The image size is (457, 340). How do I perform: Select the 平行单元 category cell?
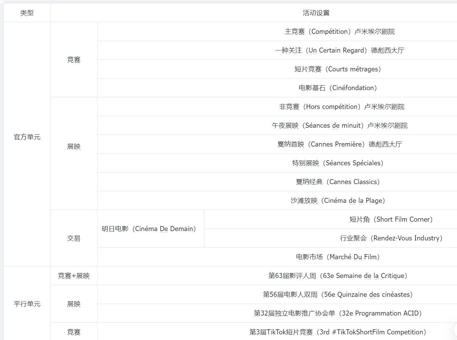click(27, 304)
